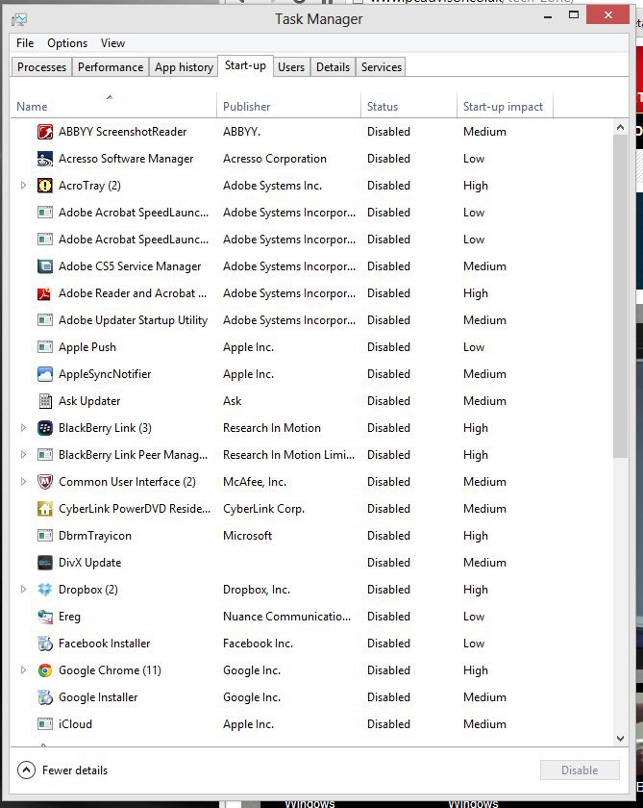Click the Disable button
The height and width of the screenshot is (808, 643).
click(x=580, y=770)
